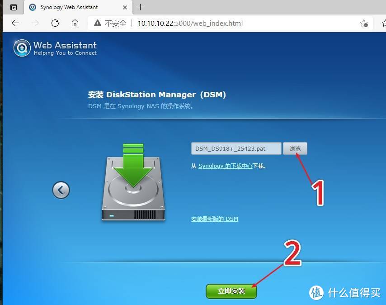Image resolution: width=386 pixels, height=305 pixels.
Task: Click the 安装 DiskStation Manager (DSM) heading
Action: (157, 95)
